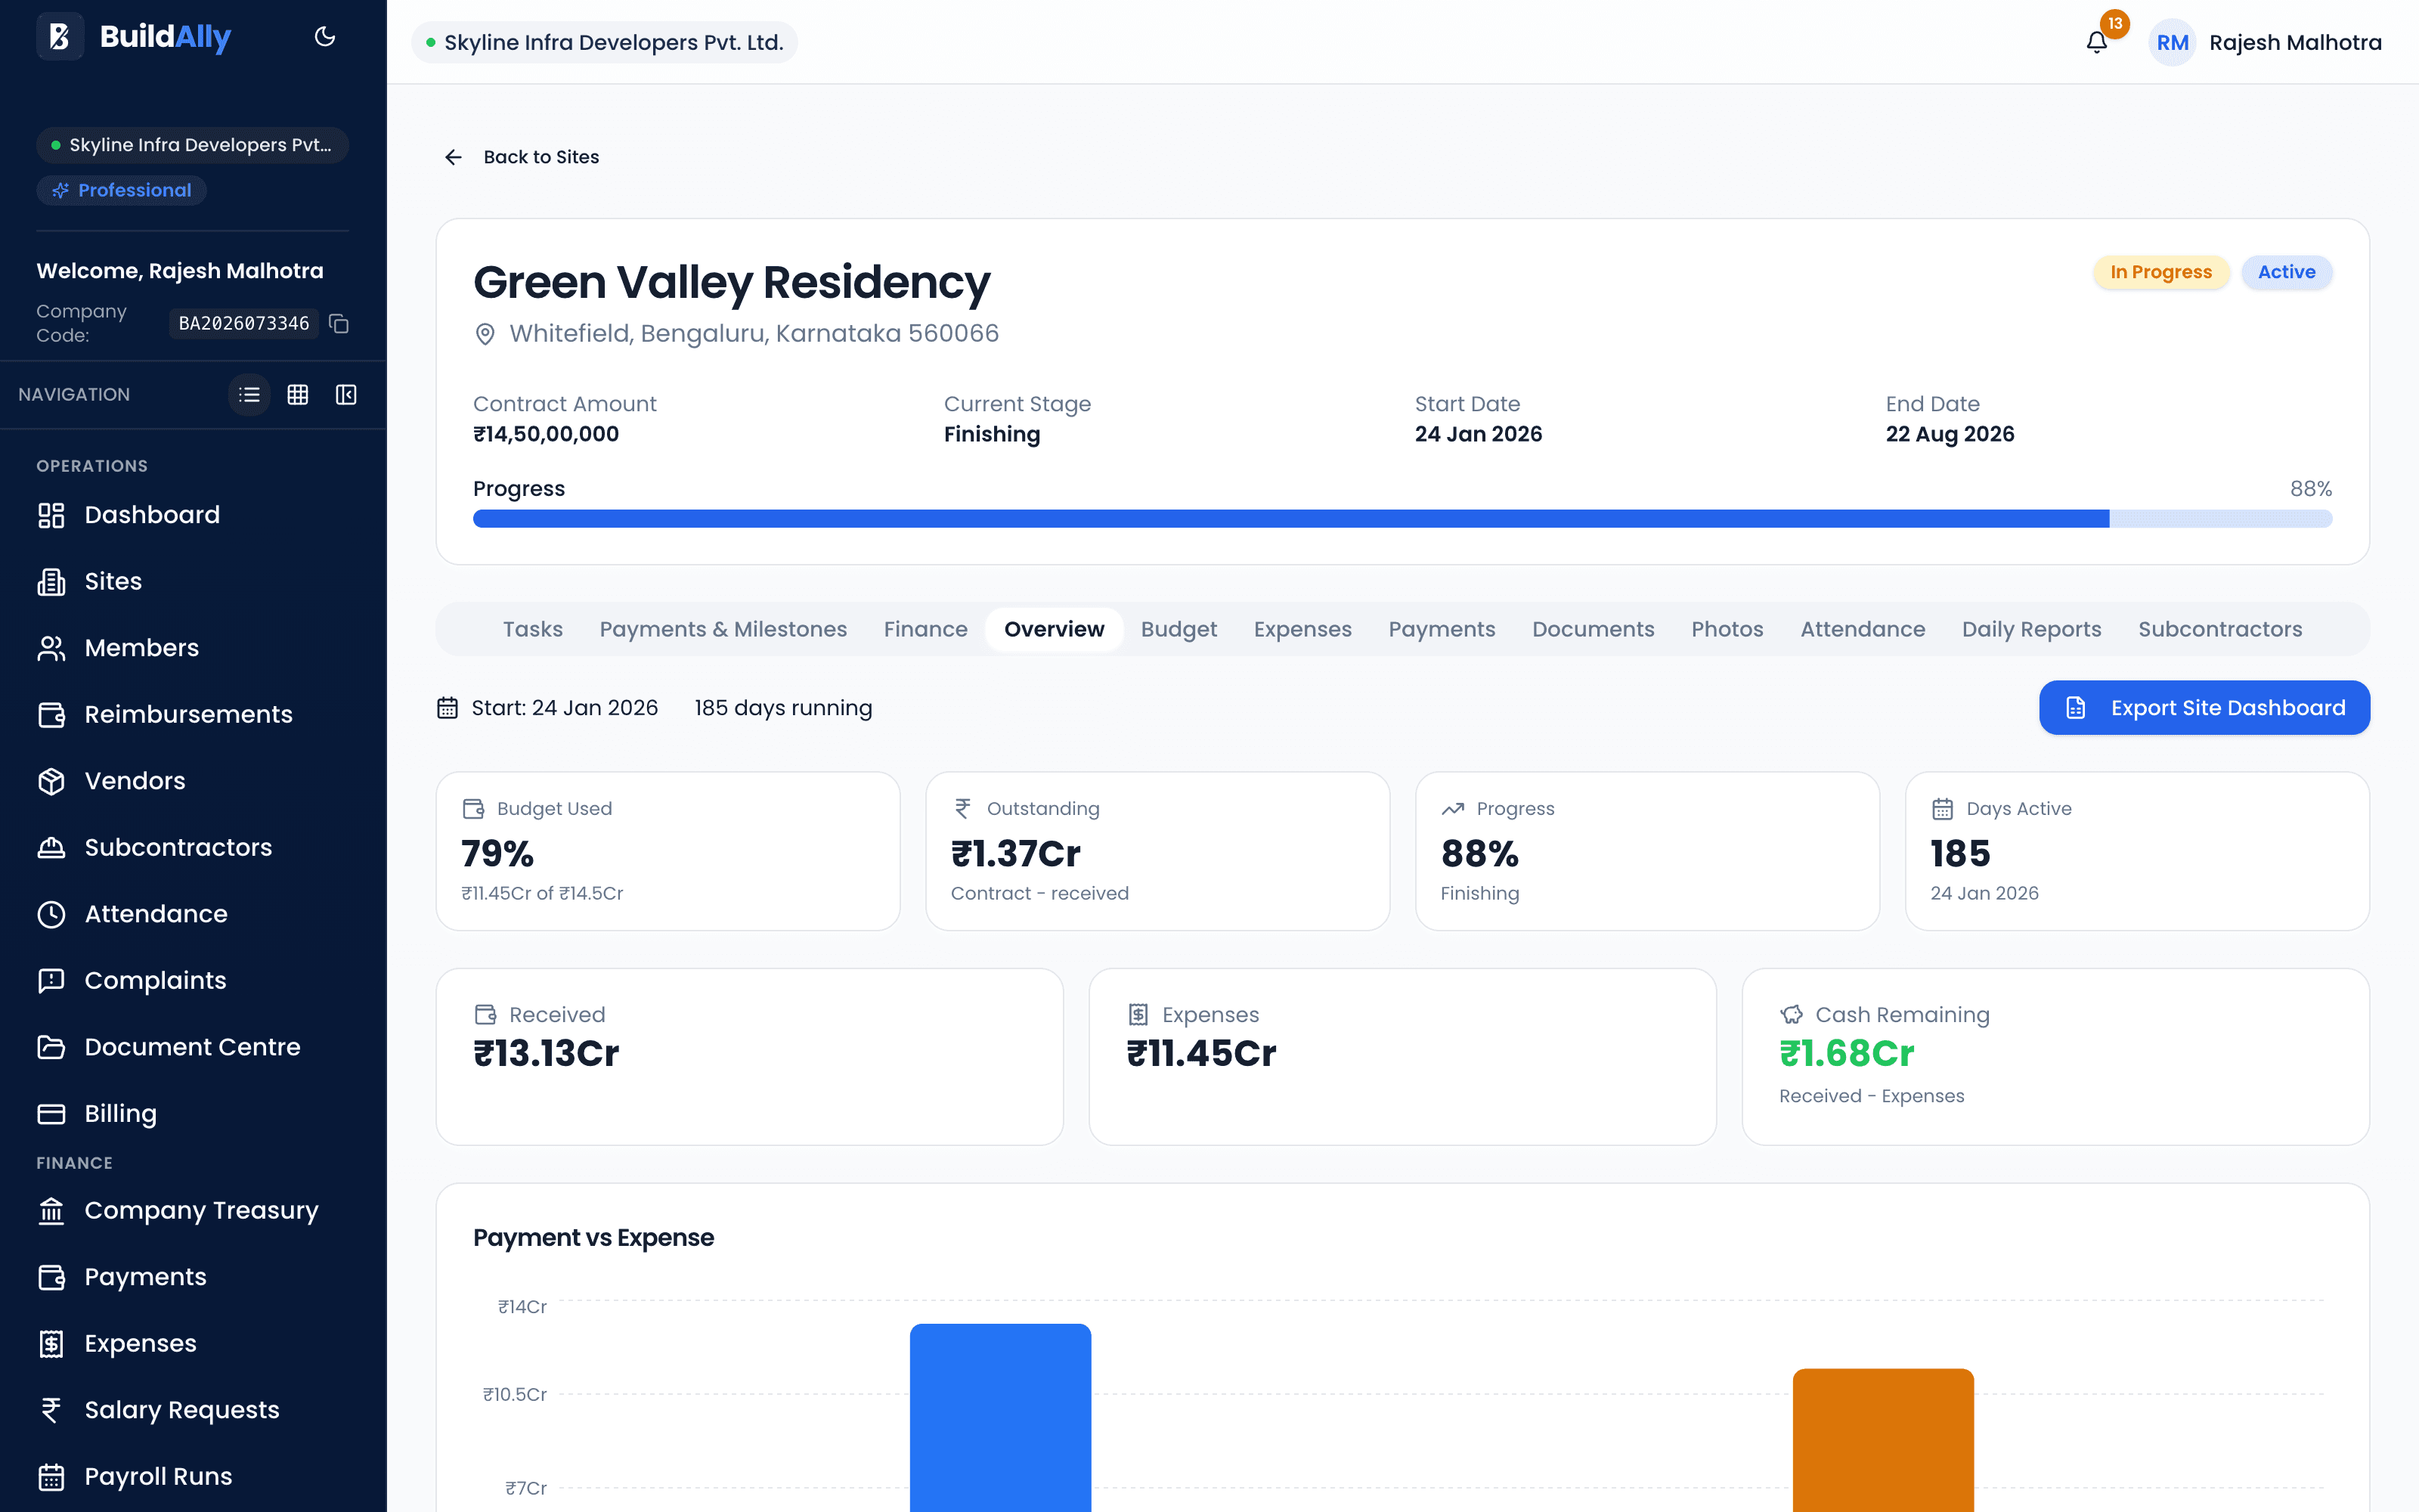
Task: Click the Attendance clock icon in the sidebar
Action: [51, 914]
